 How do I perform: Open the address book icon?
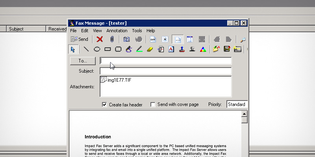click(126, 39)
